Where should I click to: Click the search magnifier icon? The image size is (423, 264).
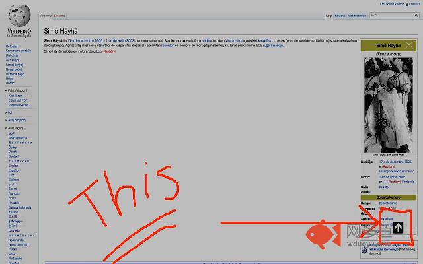(x=415, y=15)
